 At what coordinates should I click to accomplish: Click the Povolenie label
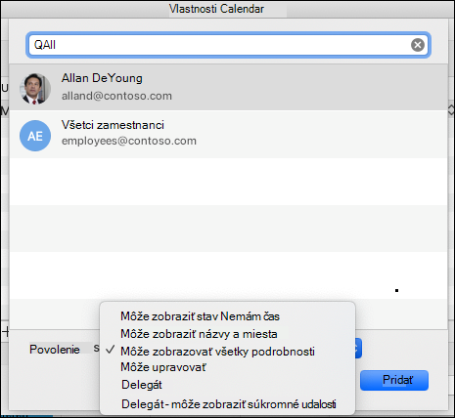pos(55,350)
